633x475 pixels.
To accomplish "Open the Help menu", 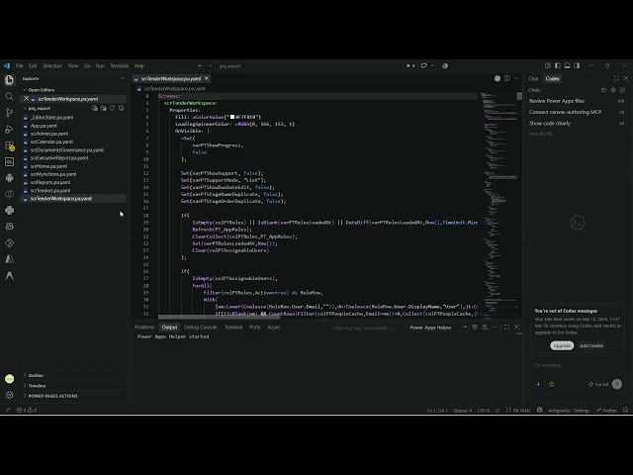I will 139,66.
